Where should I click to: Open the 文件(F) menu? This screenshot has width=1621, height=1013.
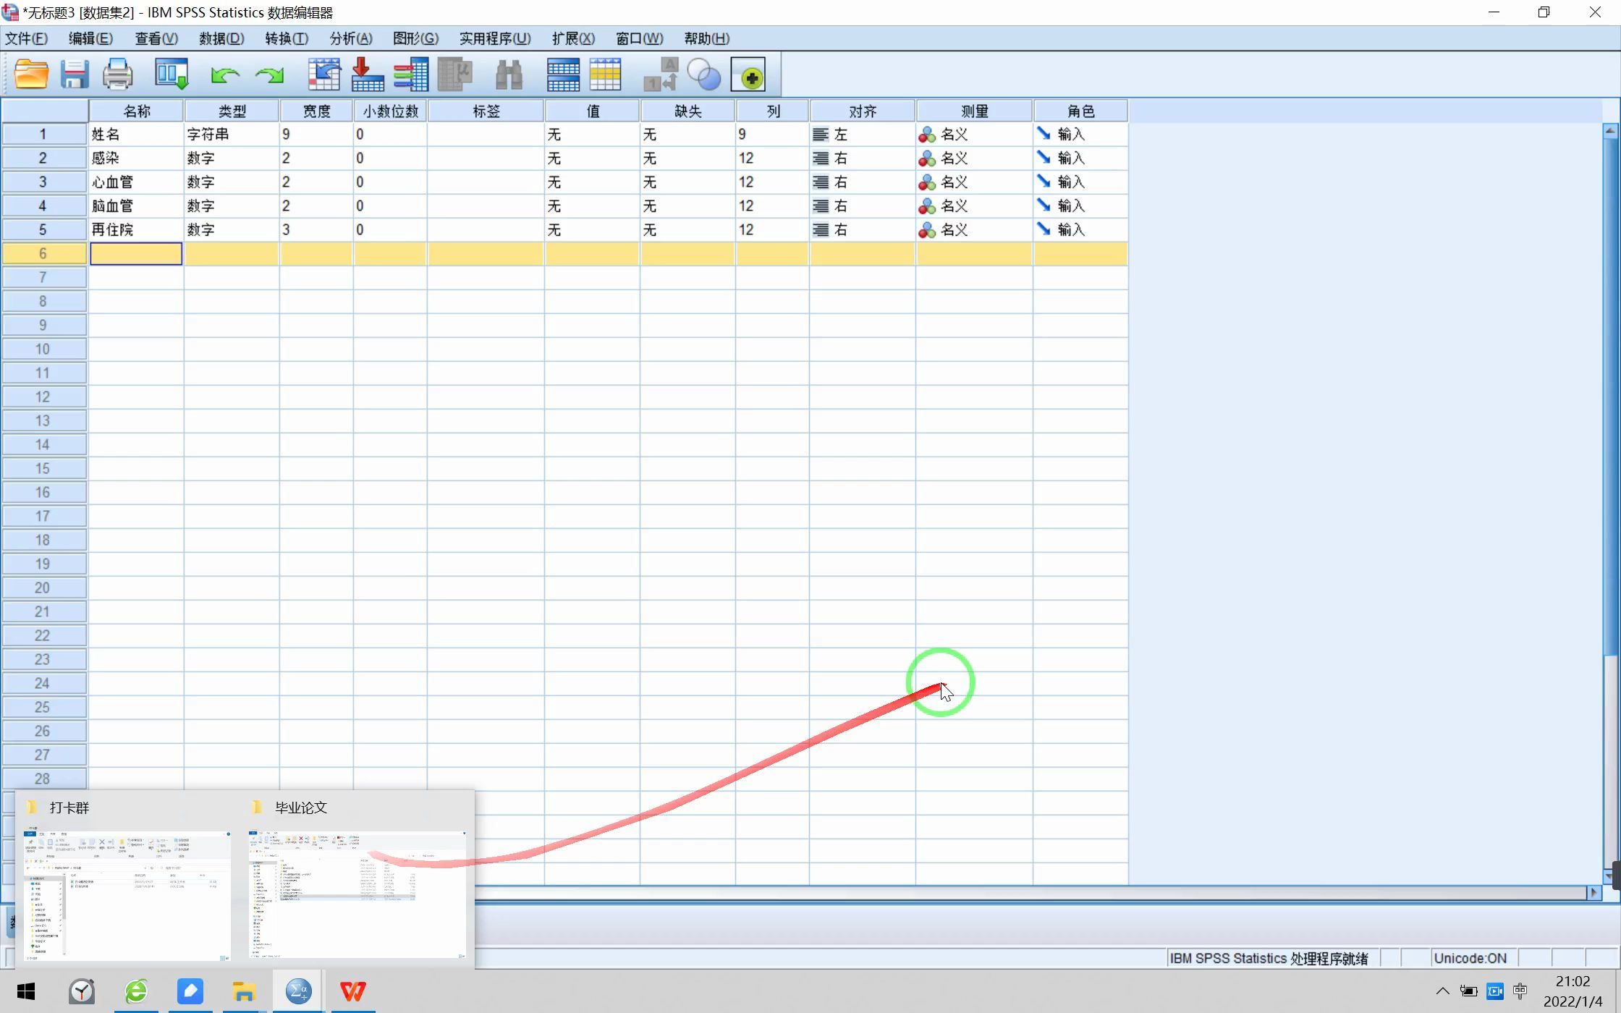pos(27,38)
